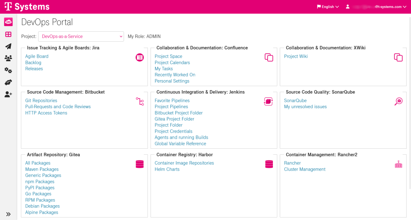Open My Tasks link
Screen dimensions: 411x220
click(x=164, y=69)
